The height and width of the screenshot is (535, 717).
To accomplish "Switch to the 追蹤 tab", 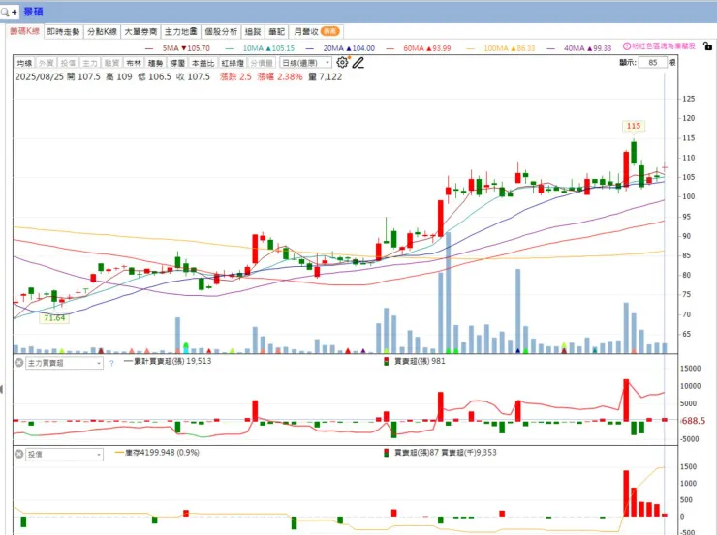I will (x=253, y=32).
